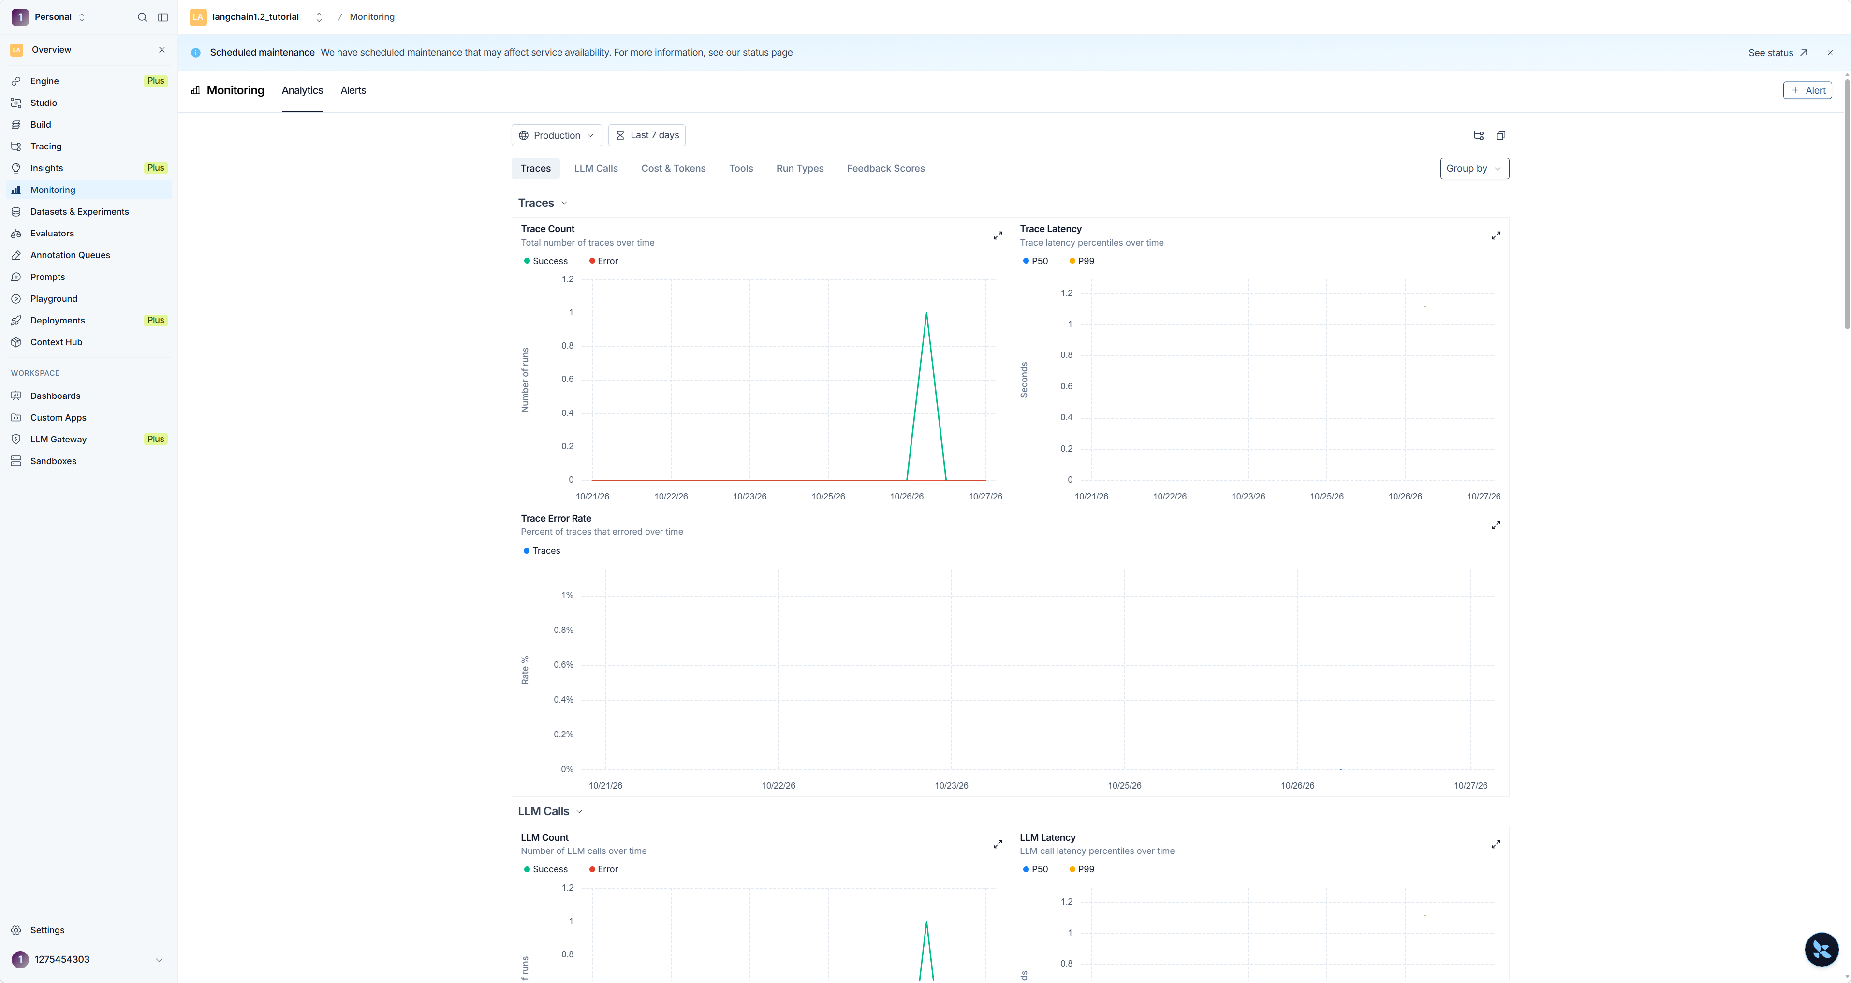
Task: Collapse the Traces section
Action: tap(543, 204)
